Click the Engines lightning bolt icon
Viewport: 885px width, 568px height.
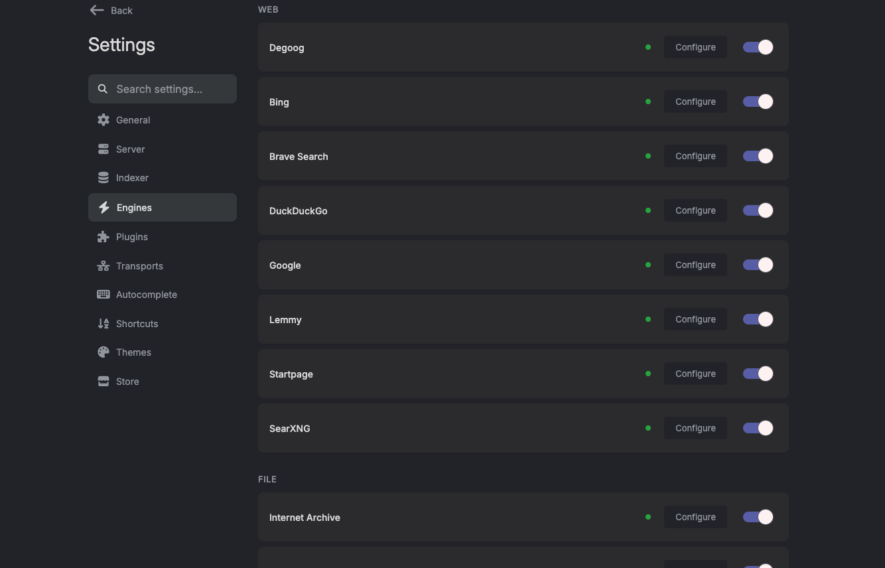[104, 208]
